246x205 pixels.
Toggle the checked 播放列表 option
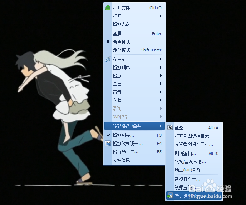click(x=134, y=135)
